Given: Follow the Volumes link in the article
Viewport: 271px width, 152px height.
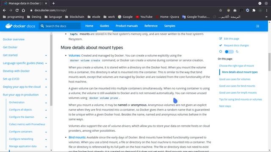Looking at the screenshot, I should click(x=74, y=55).
